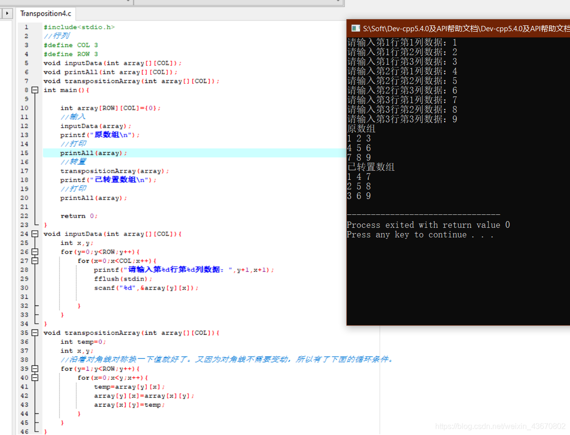Click line number 46 in the gutter

[24, 431]
